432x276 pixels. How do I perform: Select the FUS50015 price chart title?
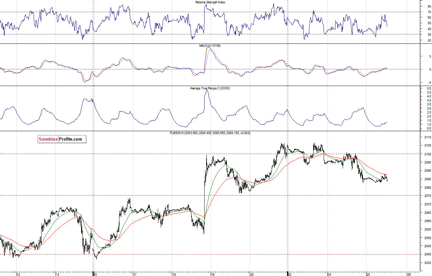[209, 133]
